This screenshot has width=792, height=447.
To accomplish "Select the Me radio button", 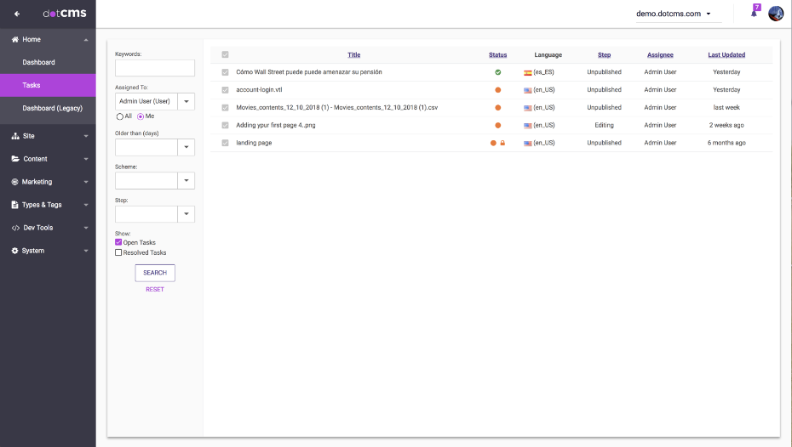I will coord(141,116).
